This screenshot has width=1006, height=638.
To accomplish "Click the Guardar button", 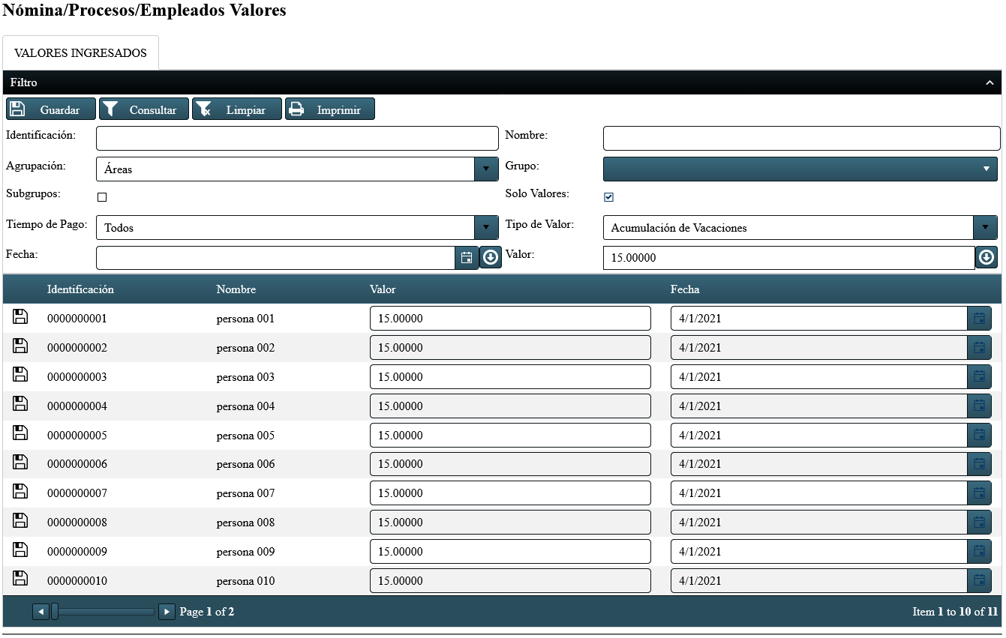I will (51, 109).
